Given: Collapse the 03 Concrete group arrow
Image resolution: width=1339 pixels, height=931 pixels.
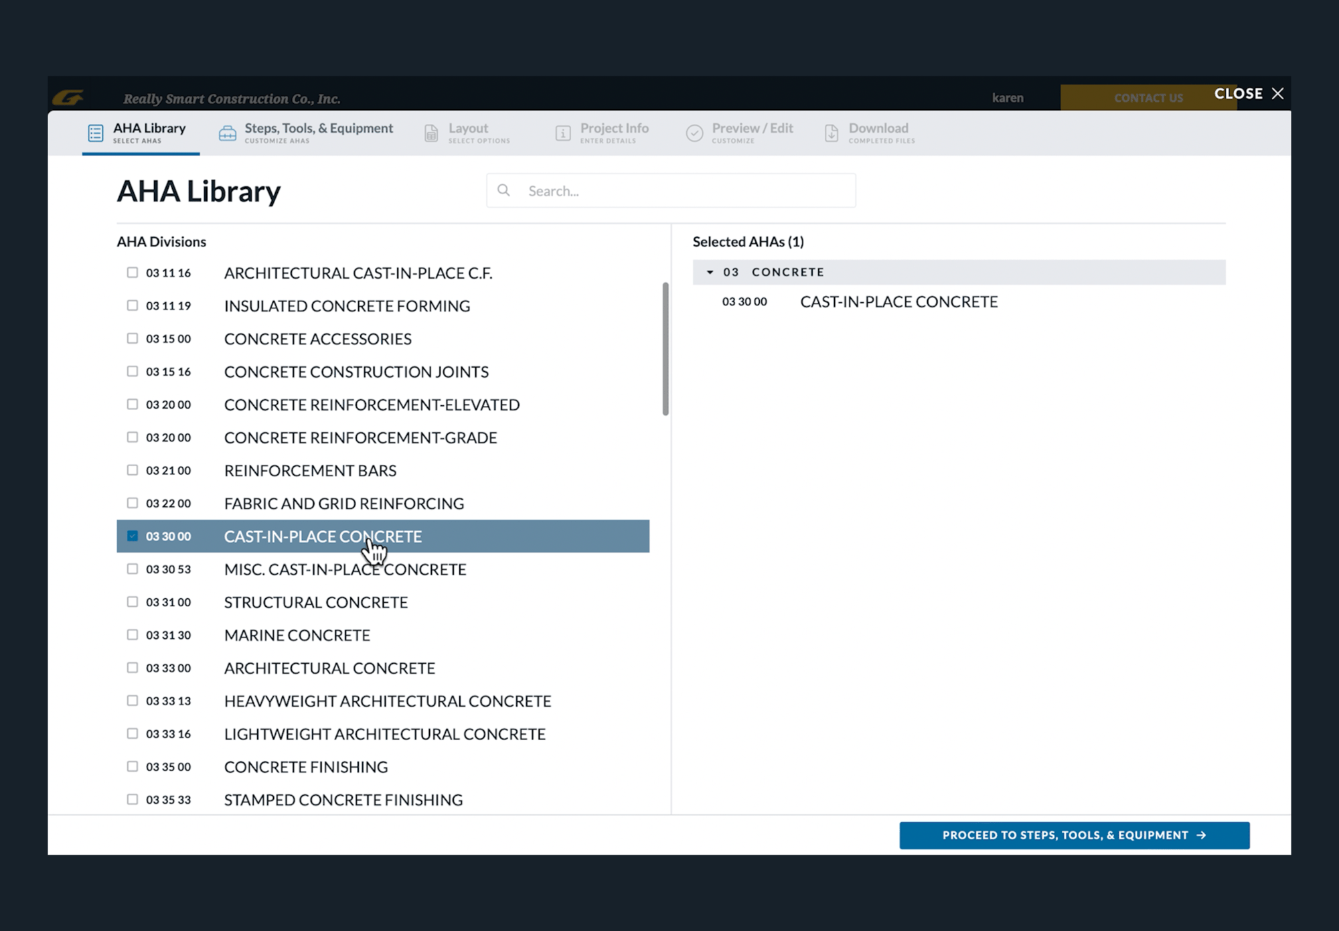Looking at the screenshot, I should point(710,272).
